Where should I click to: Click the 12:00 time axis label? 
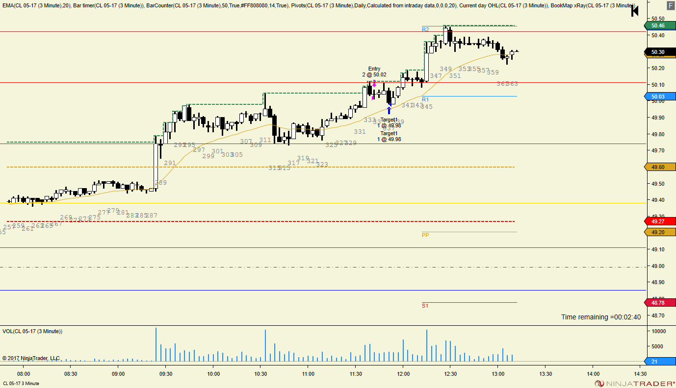pyautogui.click(x=403, y=374)
